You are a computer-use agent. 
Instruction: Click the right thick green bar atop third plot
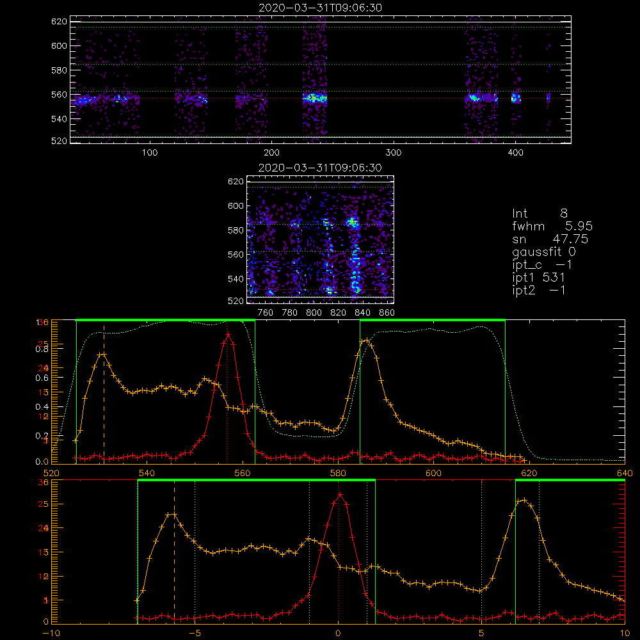pyautogui.click(x=433, y=321)
